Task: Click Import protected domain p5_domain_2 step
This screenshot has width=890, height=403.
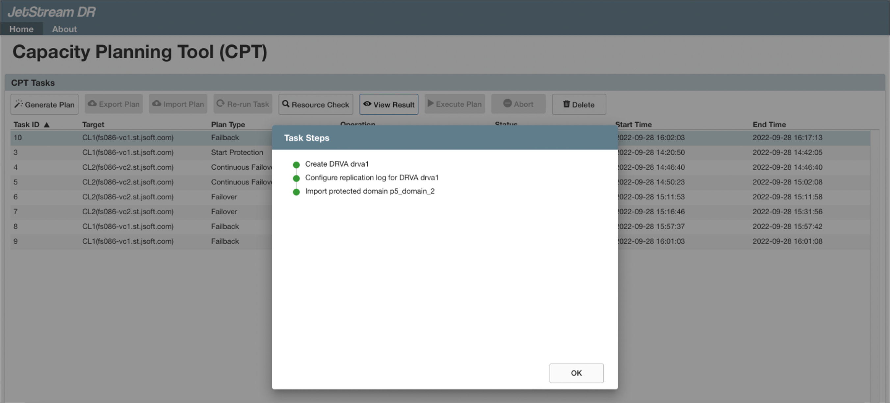Action: click(x=369, y=191)
